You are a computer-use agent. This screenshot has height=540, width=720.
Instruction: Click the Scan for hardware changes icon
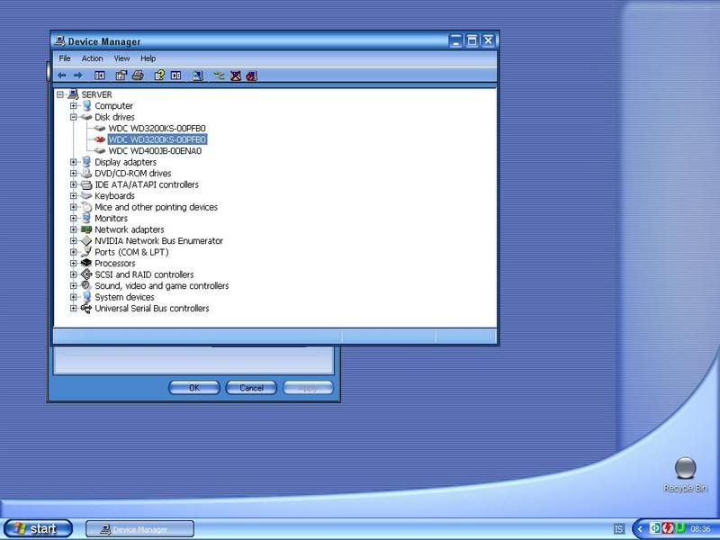pyautogui.click(x=219, y=76)
